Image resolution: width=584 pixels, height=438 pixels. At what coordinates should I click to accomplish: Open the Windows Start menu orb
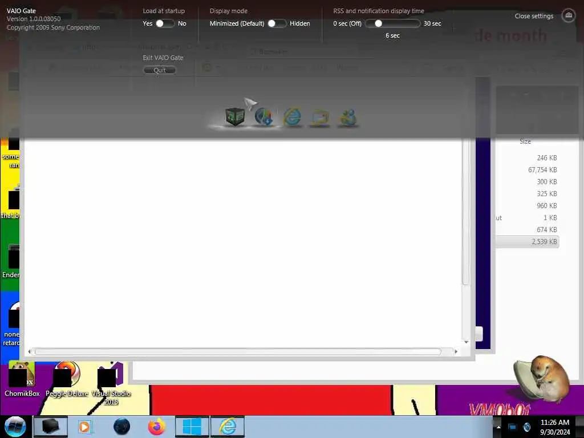[15, 427]
